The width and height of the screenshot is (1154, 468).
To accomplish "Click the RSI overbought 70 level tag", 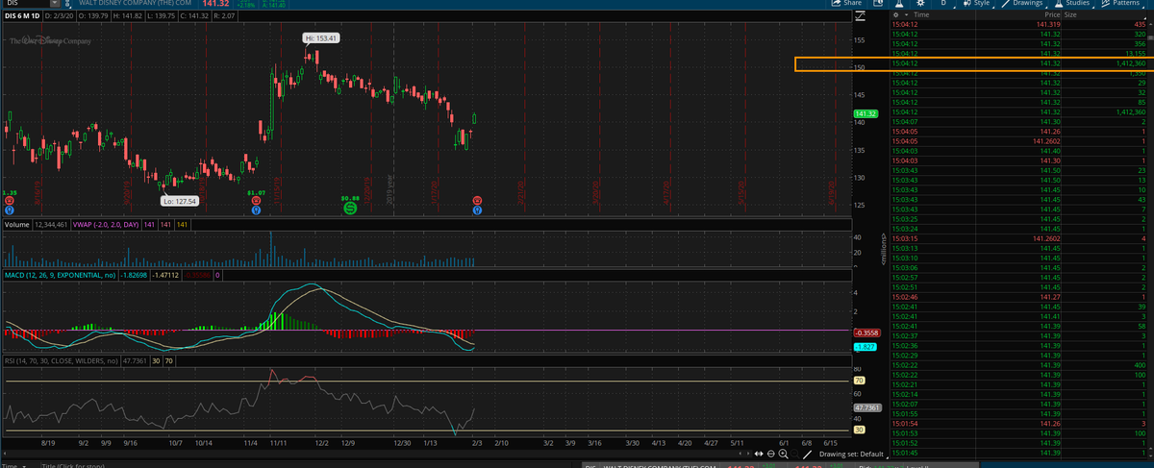I will 858,381.
